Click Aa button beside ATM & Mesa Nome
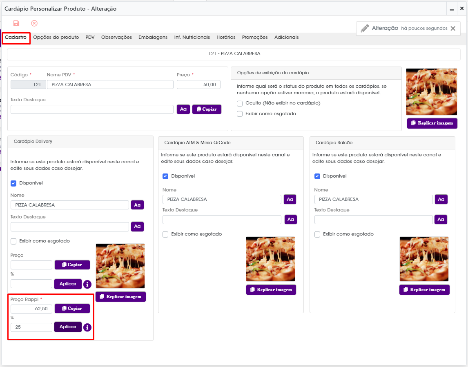 click(290, 199)
